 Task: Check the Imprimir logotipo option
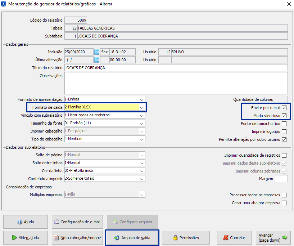tap(284, 131)
